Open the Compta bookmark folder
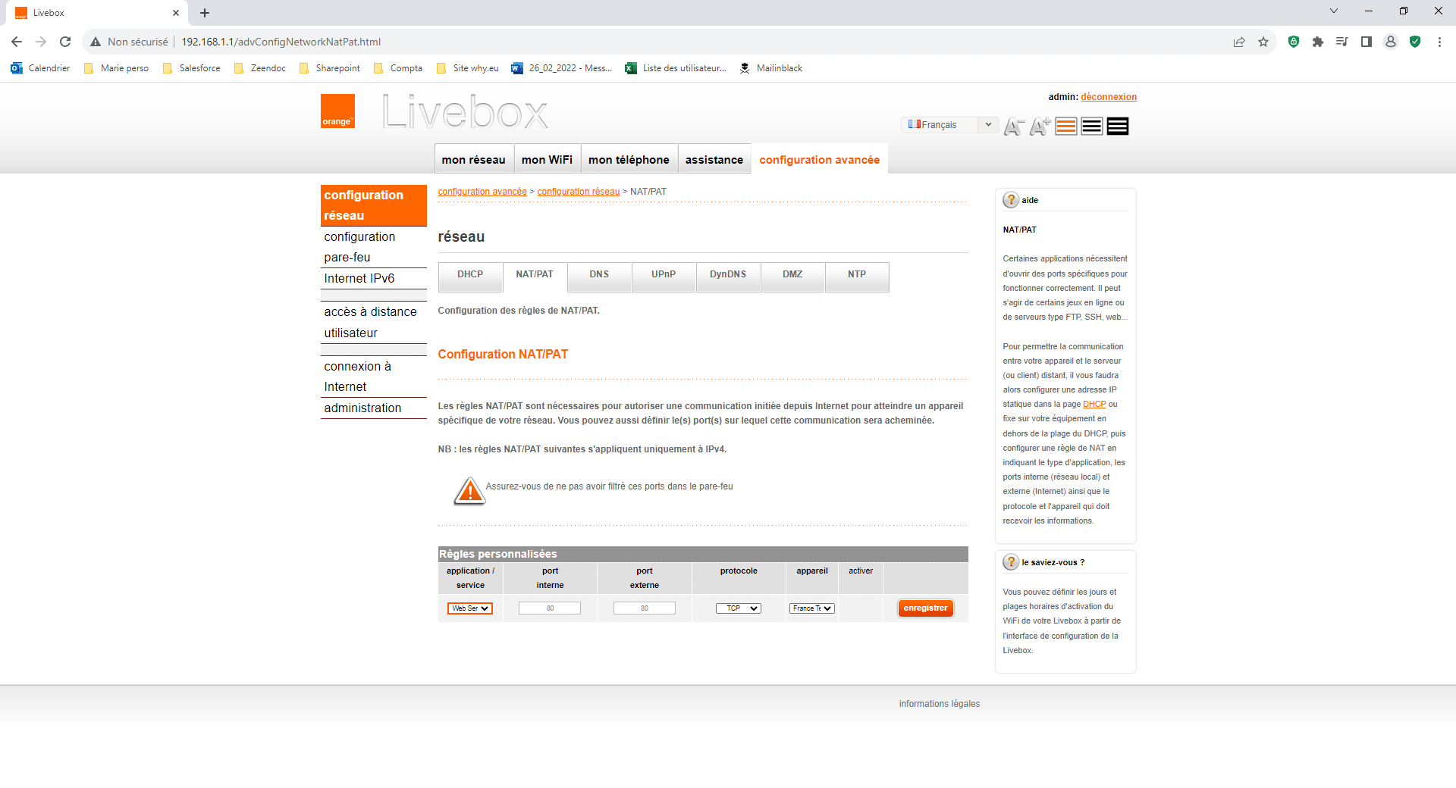Viewport: 1456px width, 788px height. 398,68
